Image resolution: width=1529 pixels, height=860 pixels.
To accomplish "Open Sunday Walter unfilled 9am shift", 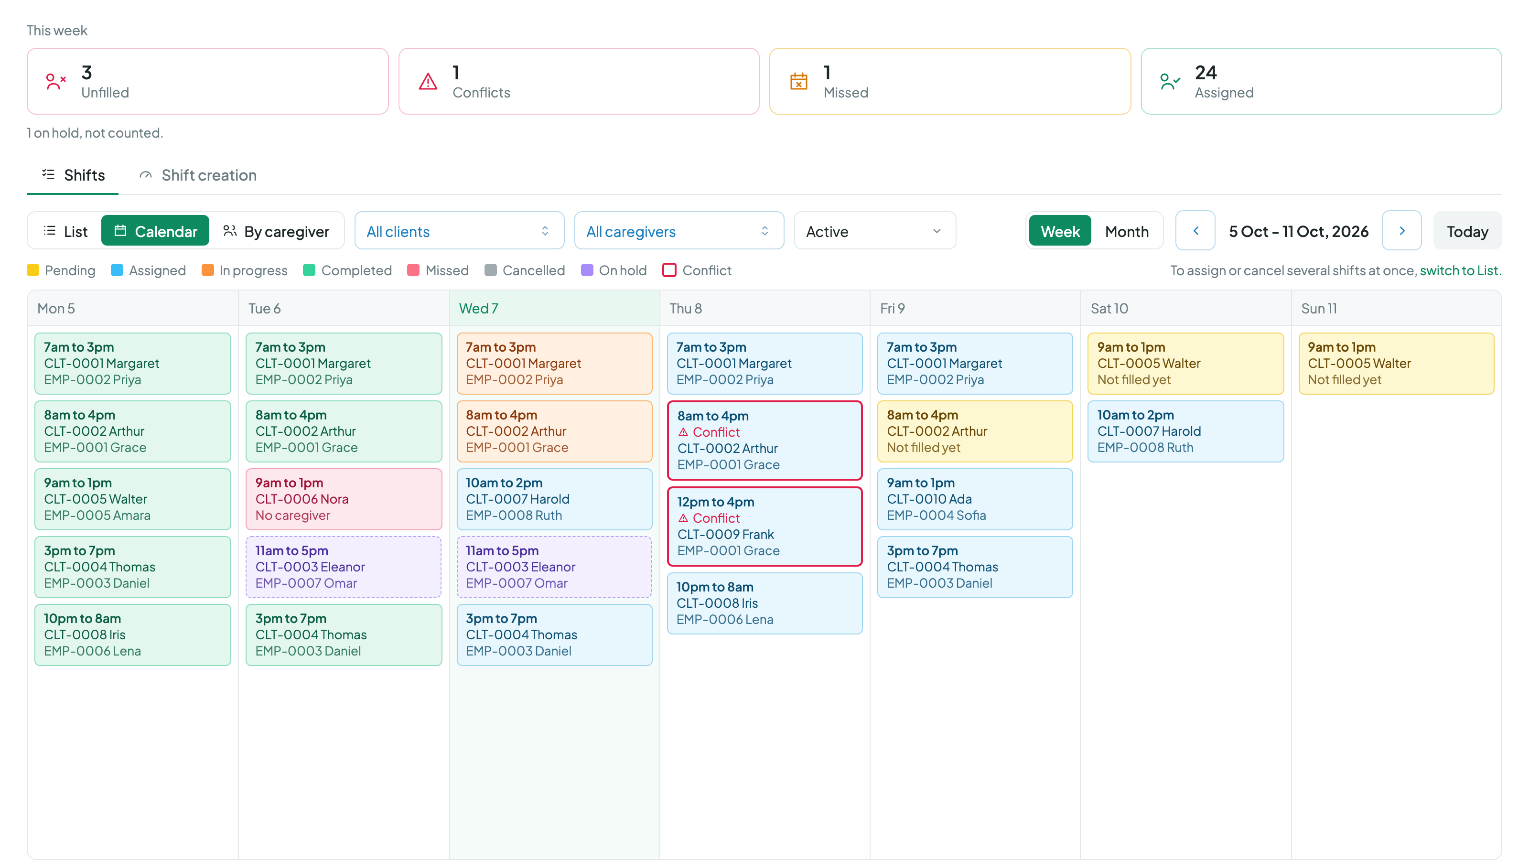I will [x=1396, y=363].
